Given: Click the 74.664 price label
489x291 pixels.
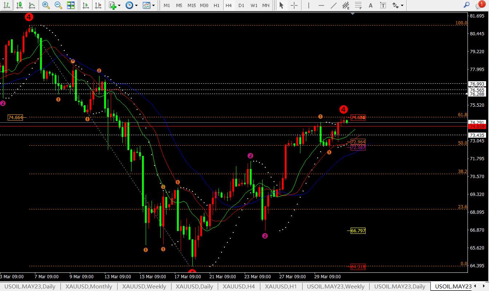Looking at the screenshot, I should point(15,118).
